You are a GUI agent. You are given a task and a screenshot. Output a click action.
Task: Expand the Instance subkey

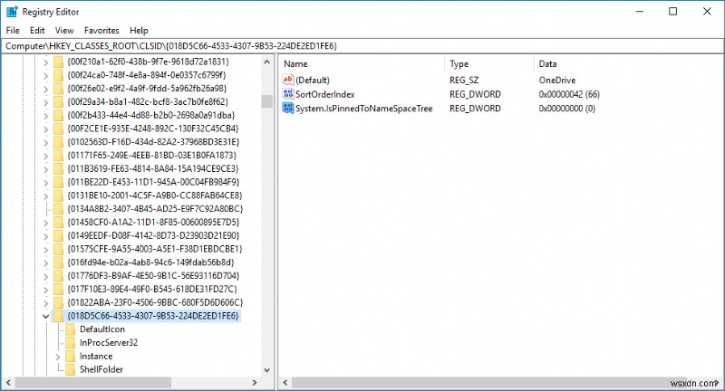point(58,357)
